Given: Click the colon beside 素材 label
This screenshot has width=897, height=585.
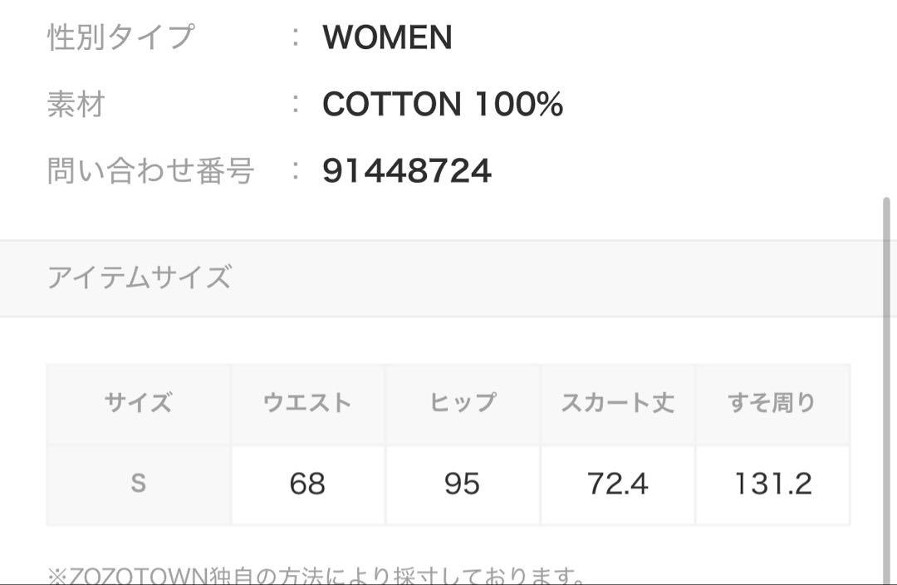Looking at the screenshot, I should pyautogui.click(x=295, y=104).
